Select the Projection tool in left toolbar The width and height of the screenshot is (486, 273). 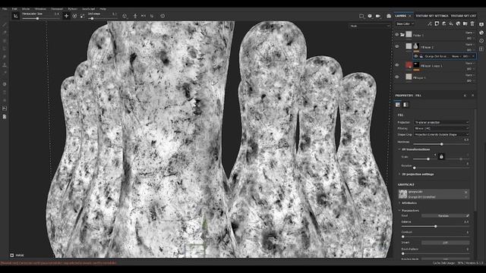coord(5,40)
